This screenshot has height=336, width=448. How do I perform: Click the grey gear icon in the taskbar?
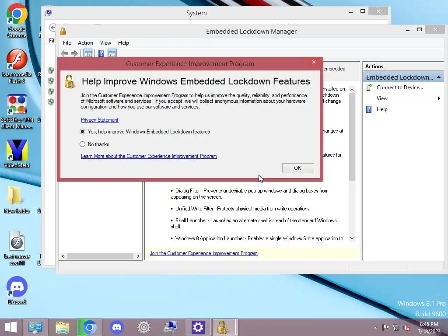pos(143,327)
